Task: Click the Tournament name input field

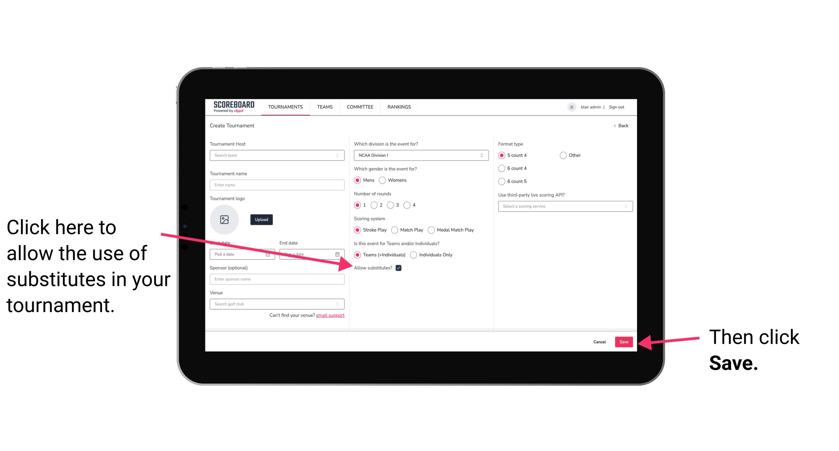Action: pyautogui.click(x=277, y=185)
